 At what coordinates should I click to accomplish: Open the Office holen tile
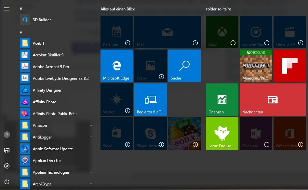(x=289, y=134)
